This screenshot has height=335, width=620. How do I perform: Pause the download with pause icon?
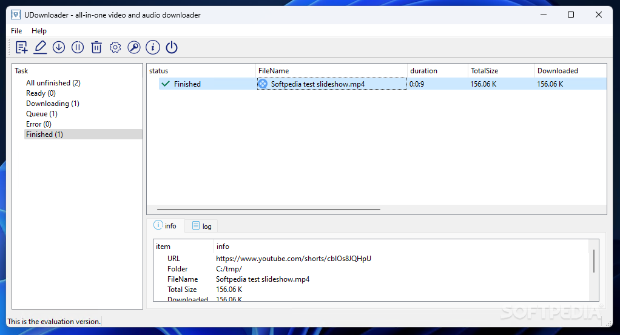78,47
